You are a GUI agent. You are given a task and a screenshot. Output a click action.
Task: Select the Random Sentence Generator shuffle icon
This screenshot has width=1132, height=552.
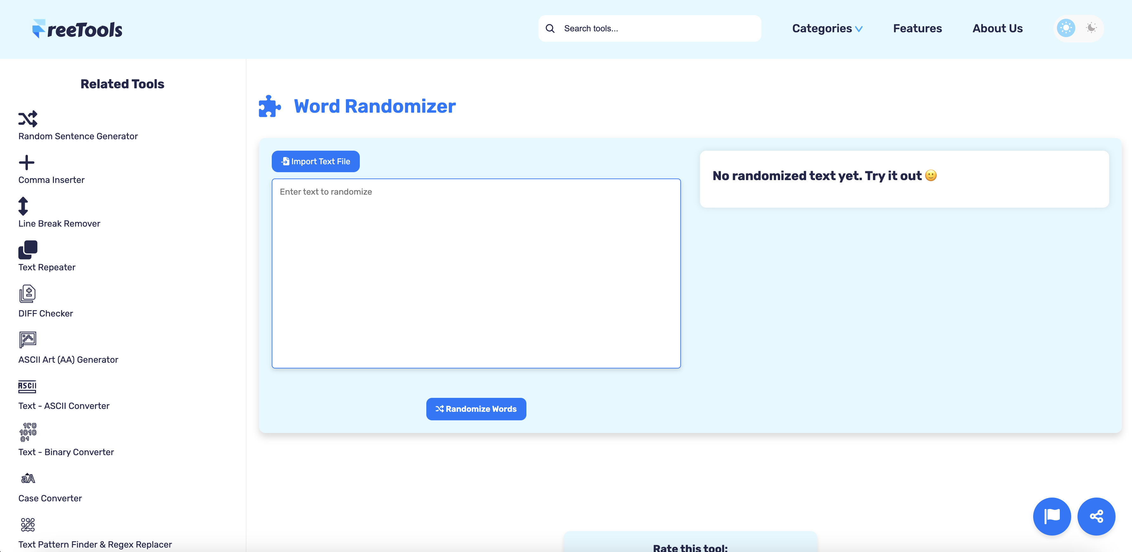click(28, 119)
